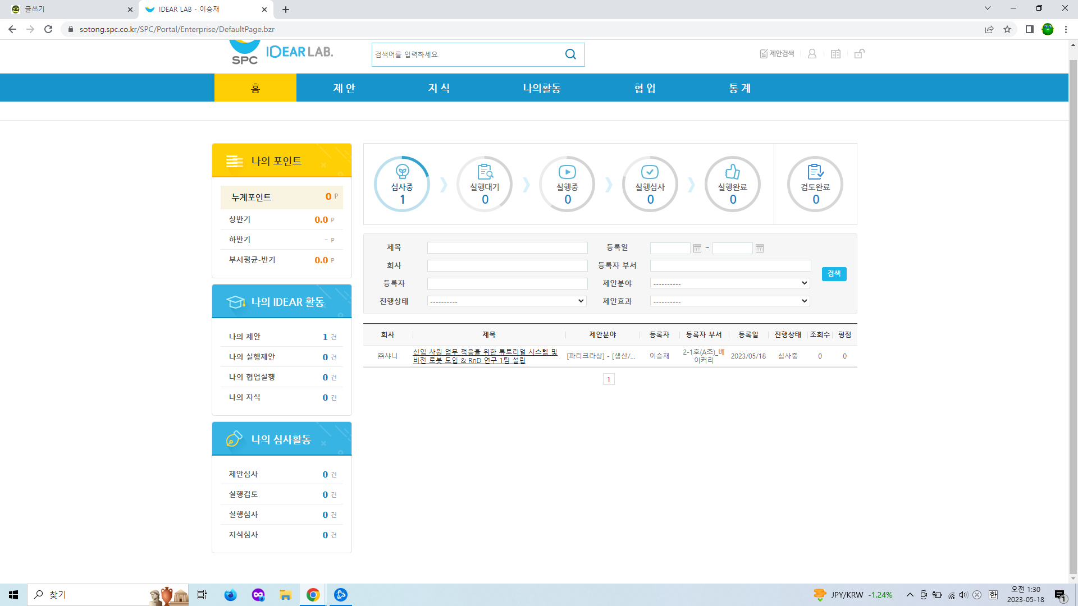
Task: Click the 검토완료 checklist circle
Action: 815,184
